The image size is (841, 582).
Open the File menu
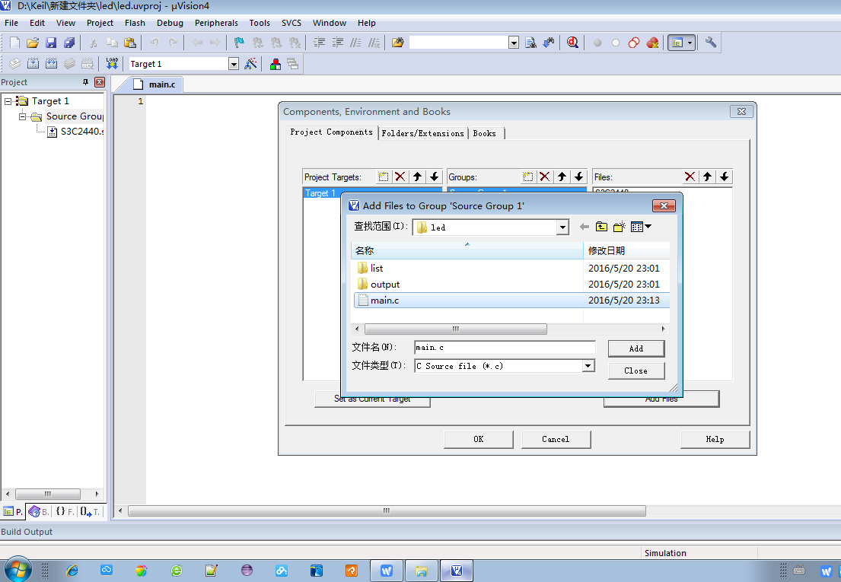click(x=11, y=23)
